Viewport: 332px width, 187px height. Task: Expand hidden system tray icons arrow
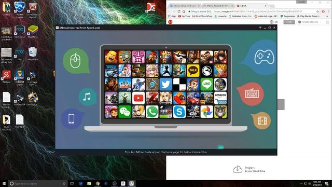pos(301,183)
